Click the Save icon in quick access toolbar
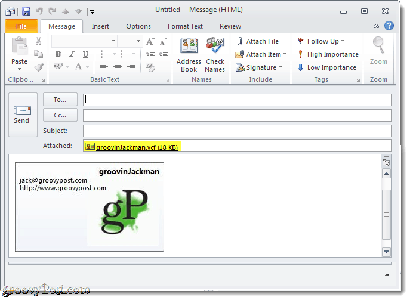 (x=26, y=11)
